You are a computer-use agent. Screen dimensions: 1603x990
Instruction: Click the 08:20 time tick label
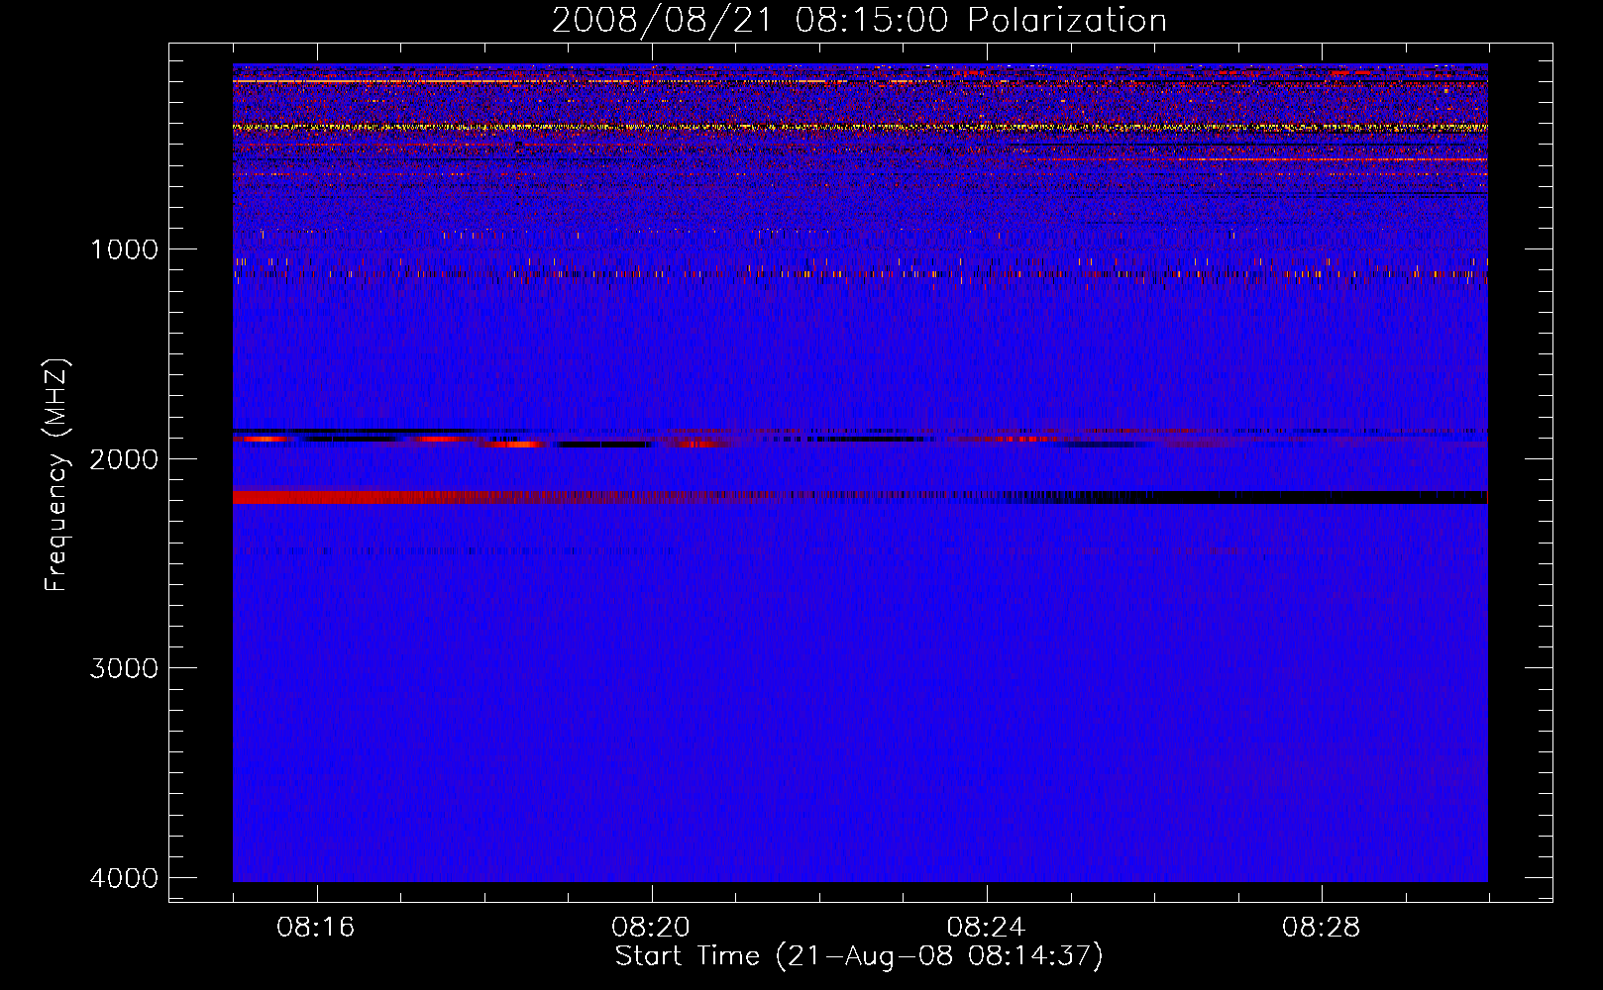(x=651, y=928)
